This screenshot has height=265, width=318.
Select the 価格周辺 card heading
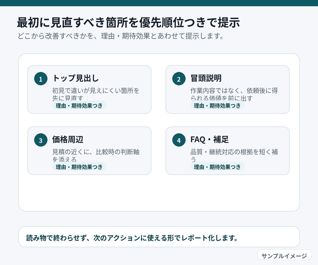point(68,139)
